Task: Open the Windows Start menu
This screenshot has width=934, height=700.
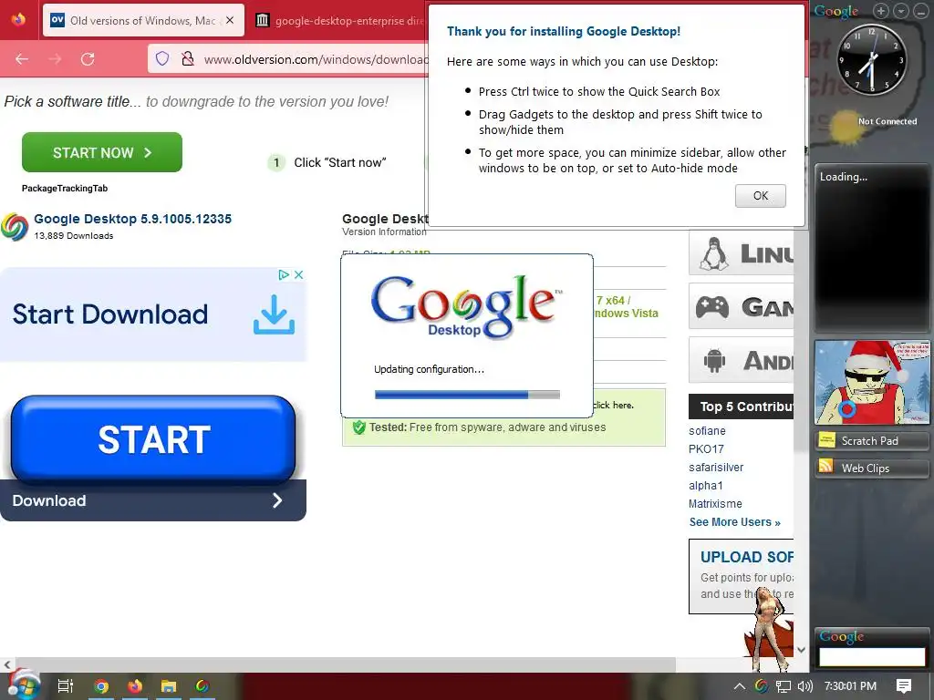Action: click(x=23, y=685)
